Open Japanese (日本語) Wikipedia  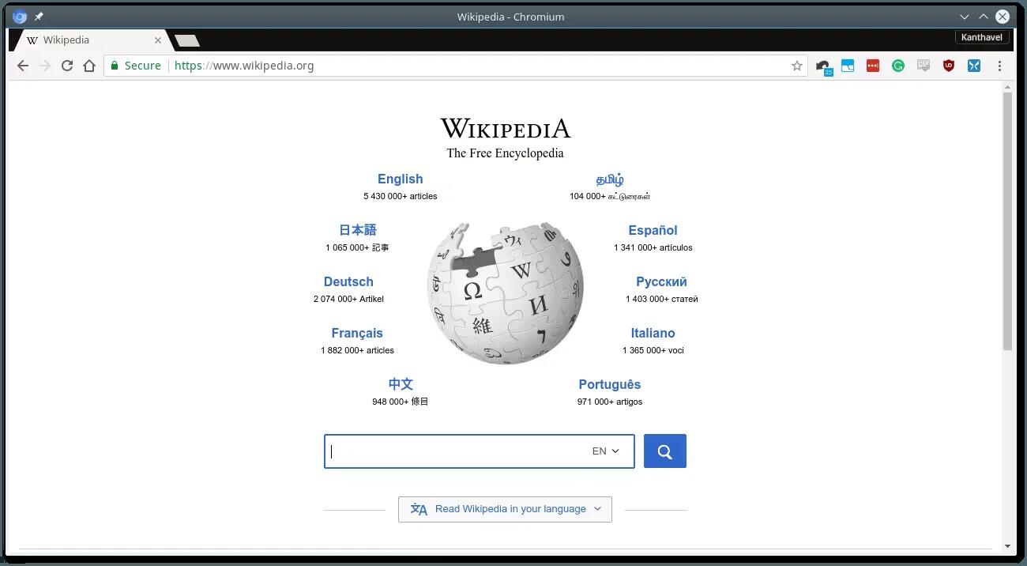click(358, 230)
